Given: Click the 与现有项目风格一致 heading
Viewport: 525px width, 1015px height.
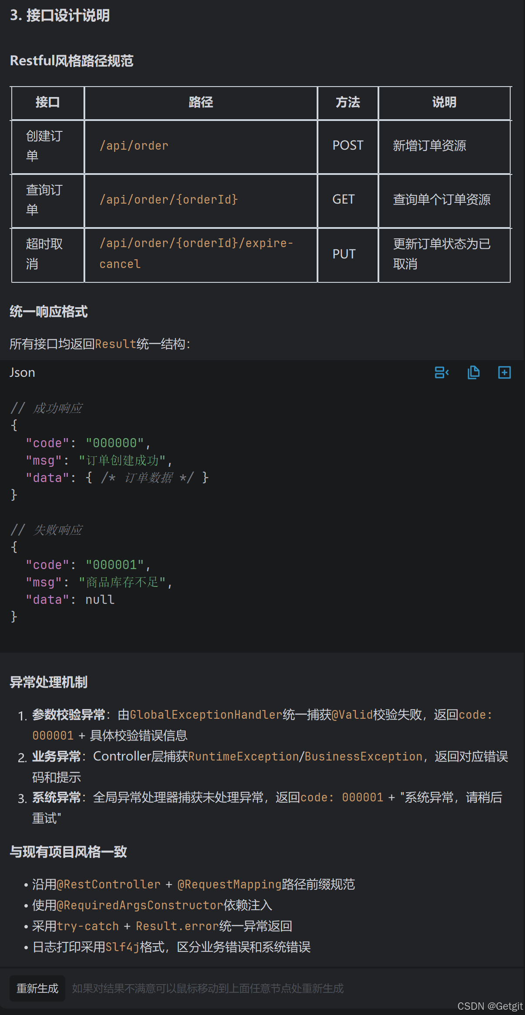Looking at the screenshot, I should coord(68,852).
